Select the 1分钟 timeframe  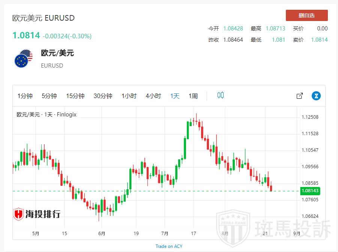pyautogui.click(x=25, y=96)
